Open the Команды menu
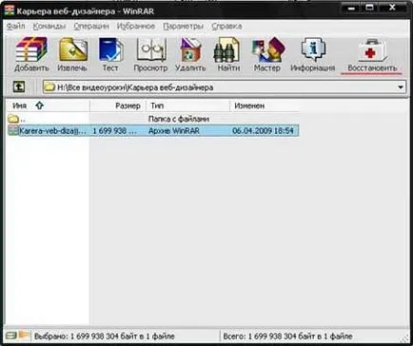 click(49, 26)
